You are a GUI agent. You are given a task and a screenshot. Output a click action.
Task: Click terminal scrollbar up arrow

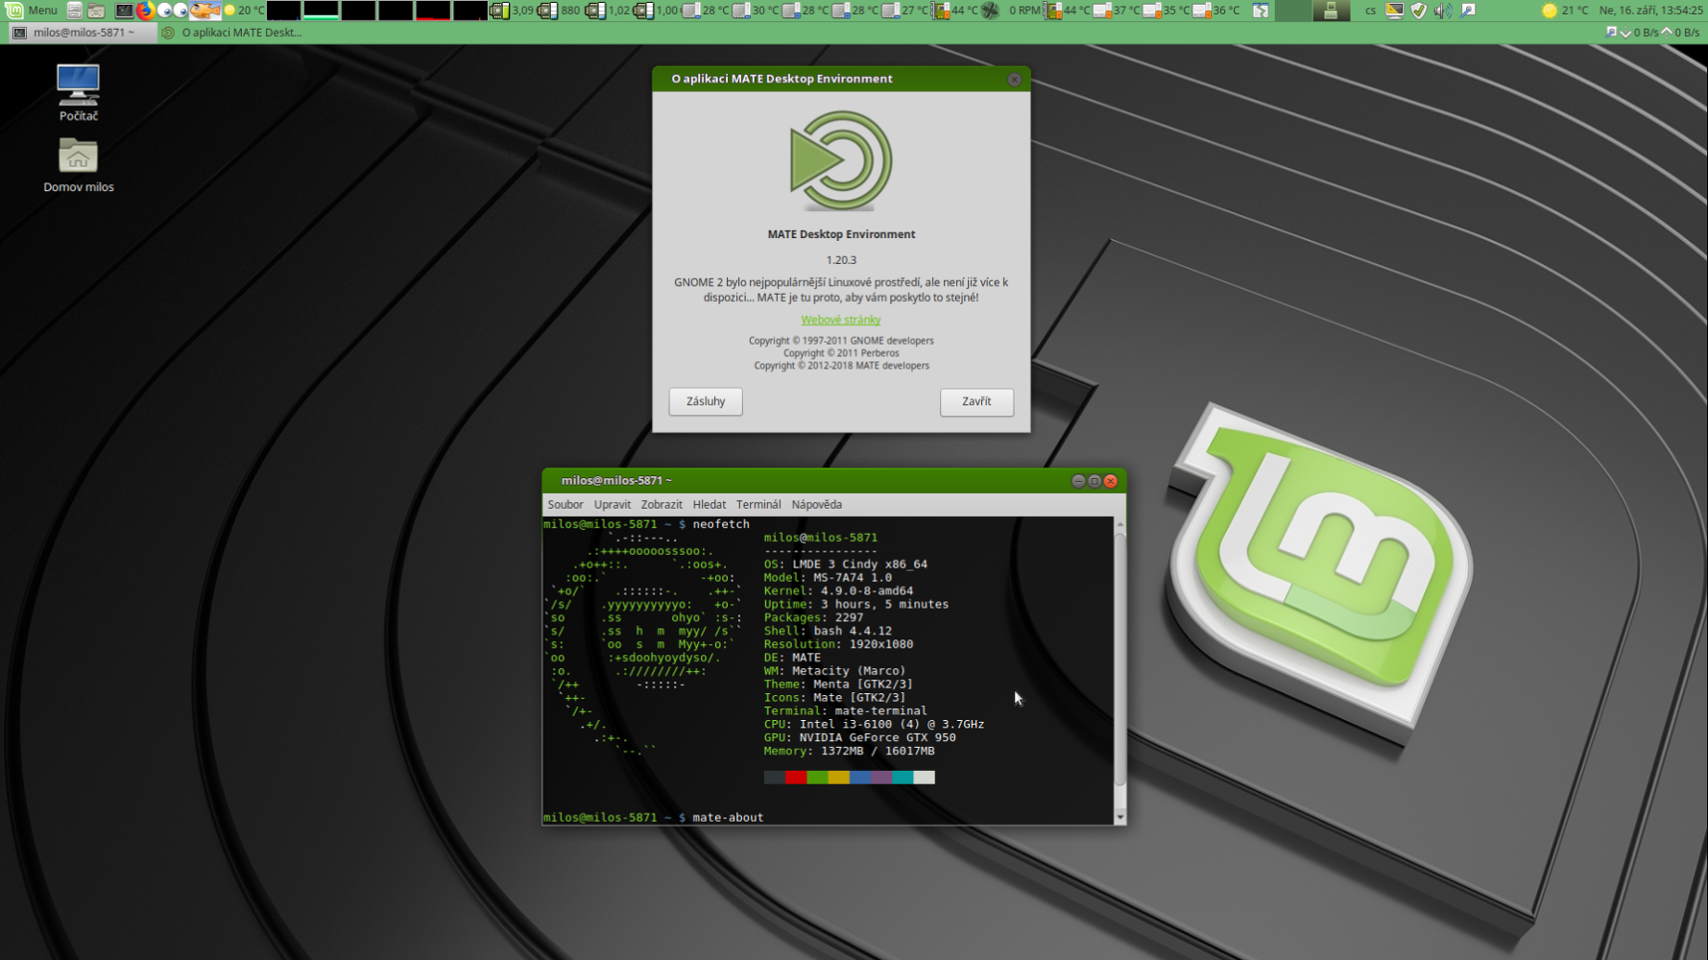pos(1119,523)
